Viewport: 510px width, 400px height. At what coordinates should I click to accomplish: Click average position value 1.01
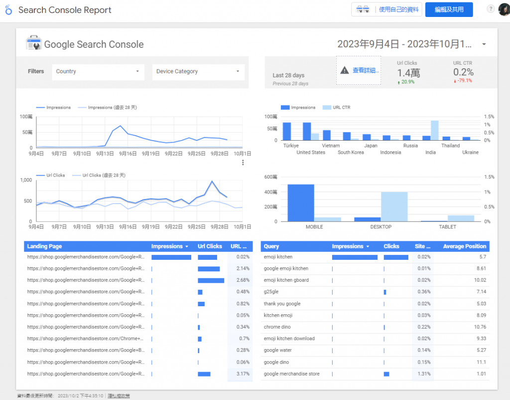pos(481,374)
